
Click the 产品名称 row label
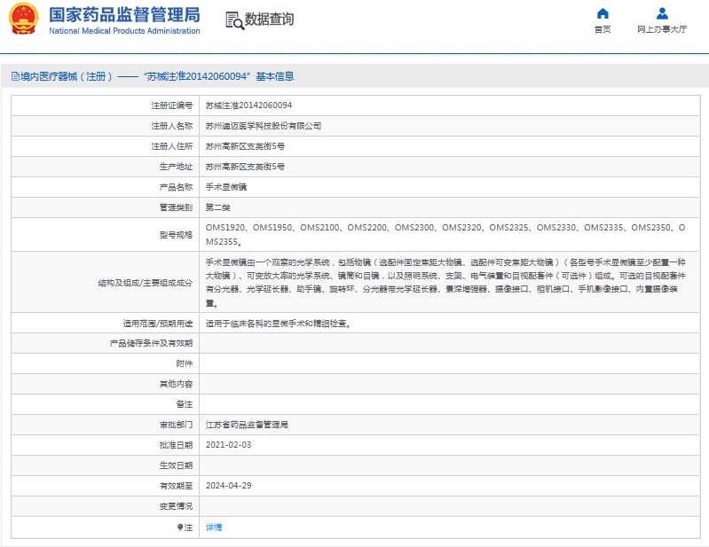pyautogui.click(x=176, y=187)
